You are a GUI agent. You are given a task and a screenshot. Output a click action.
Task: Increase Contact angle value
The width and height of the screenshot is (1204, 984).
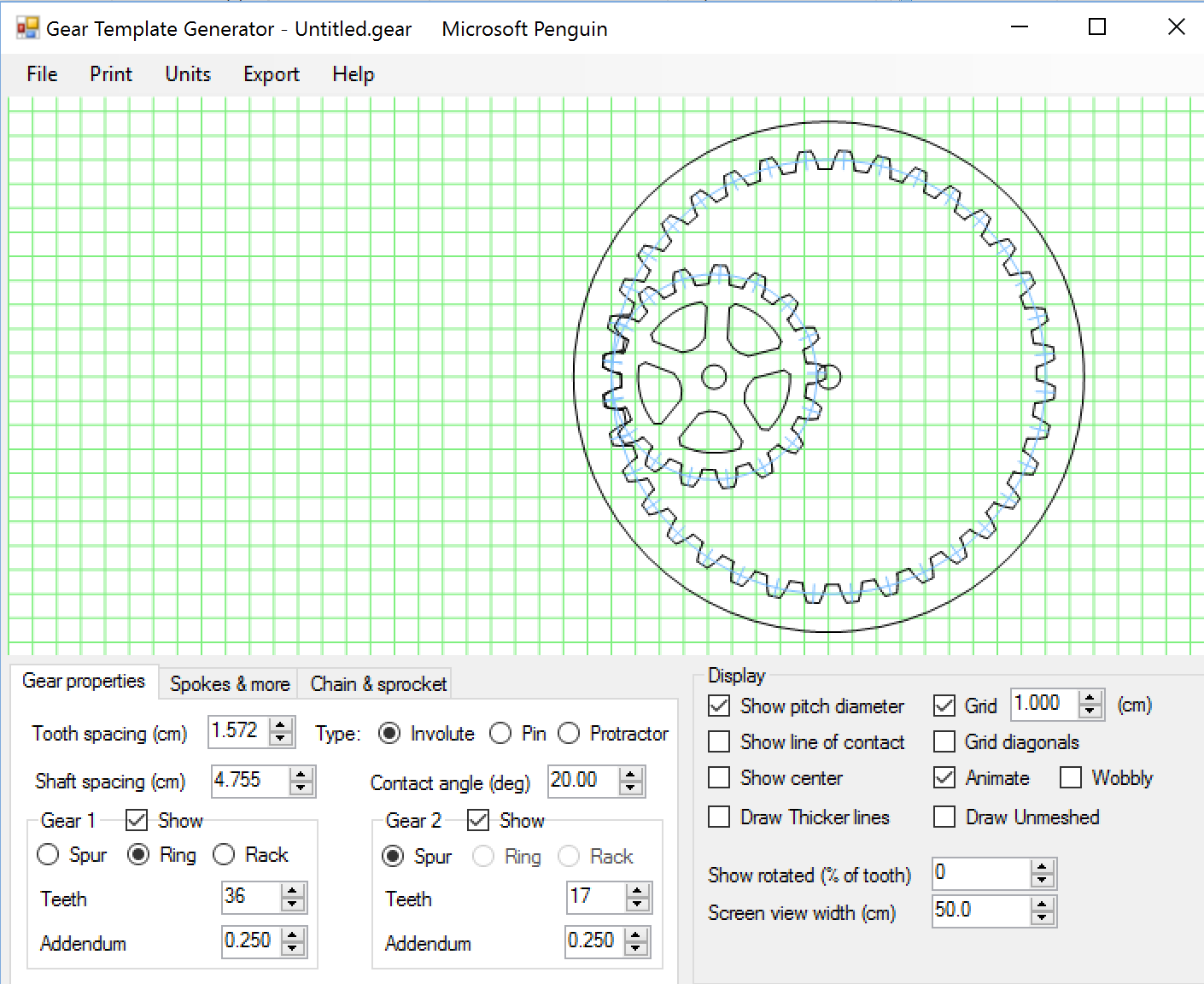coord(630,775)
